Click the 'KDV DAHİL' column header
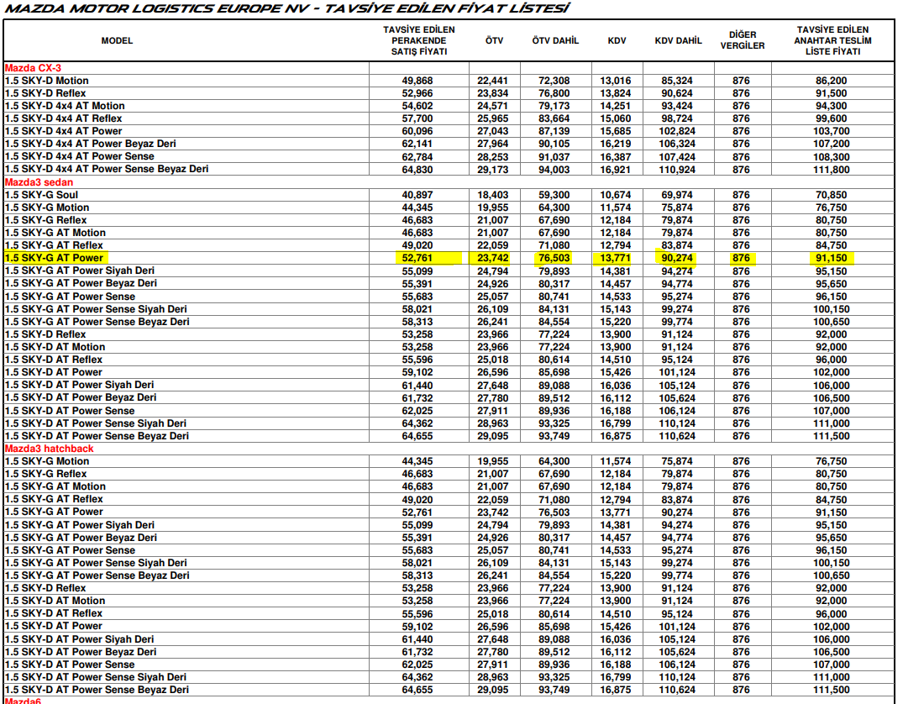The image size is (903, 704). tap(678, 41)
